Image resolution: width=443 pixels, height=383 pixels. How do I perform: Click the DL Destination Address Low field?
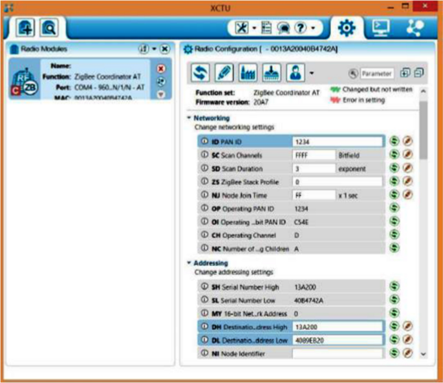[338, 340]
